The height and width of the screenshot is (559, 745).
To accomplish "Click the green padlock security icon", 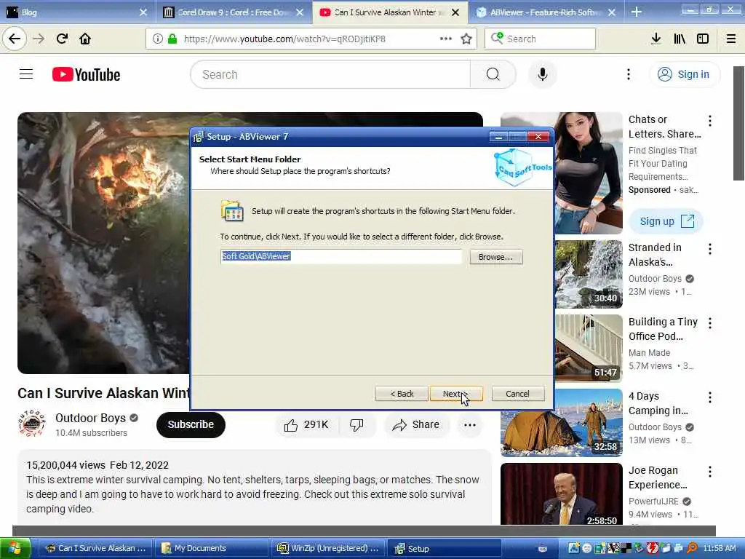I will [x=172, y=39].
